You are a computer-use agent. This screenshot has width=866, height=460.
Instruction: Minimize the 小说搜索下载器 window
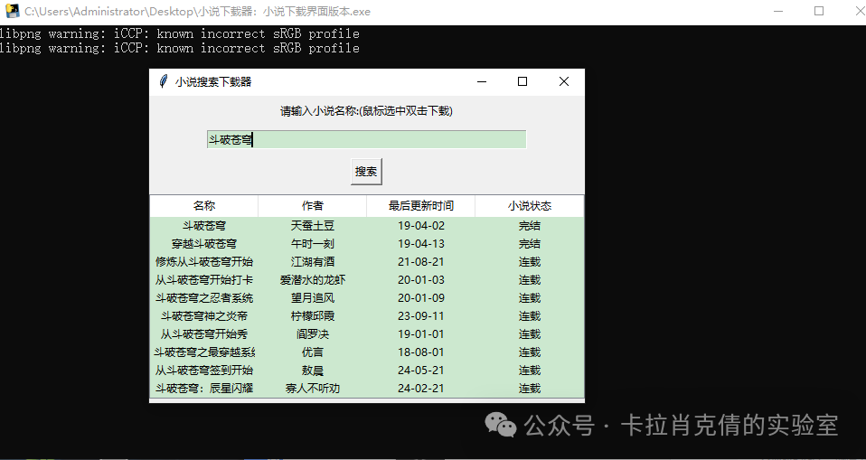(482, 81)
